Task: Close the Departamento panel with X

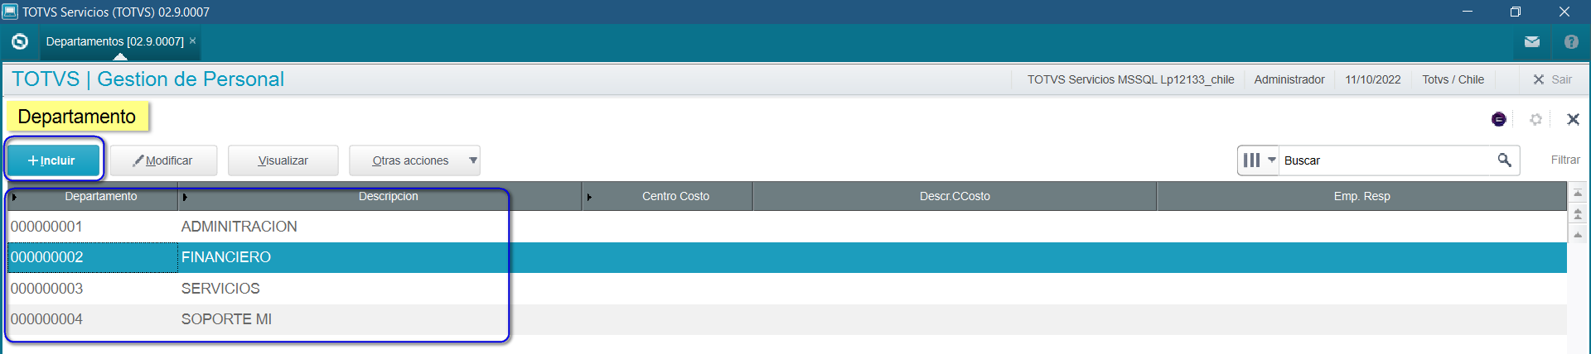Action: point(1573,119)
